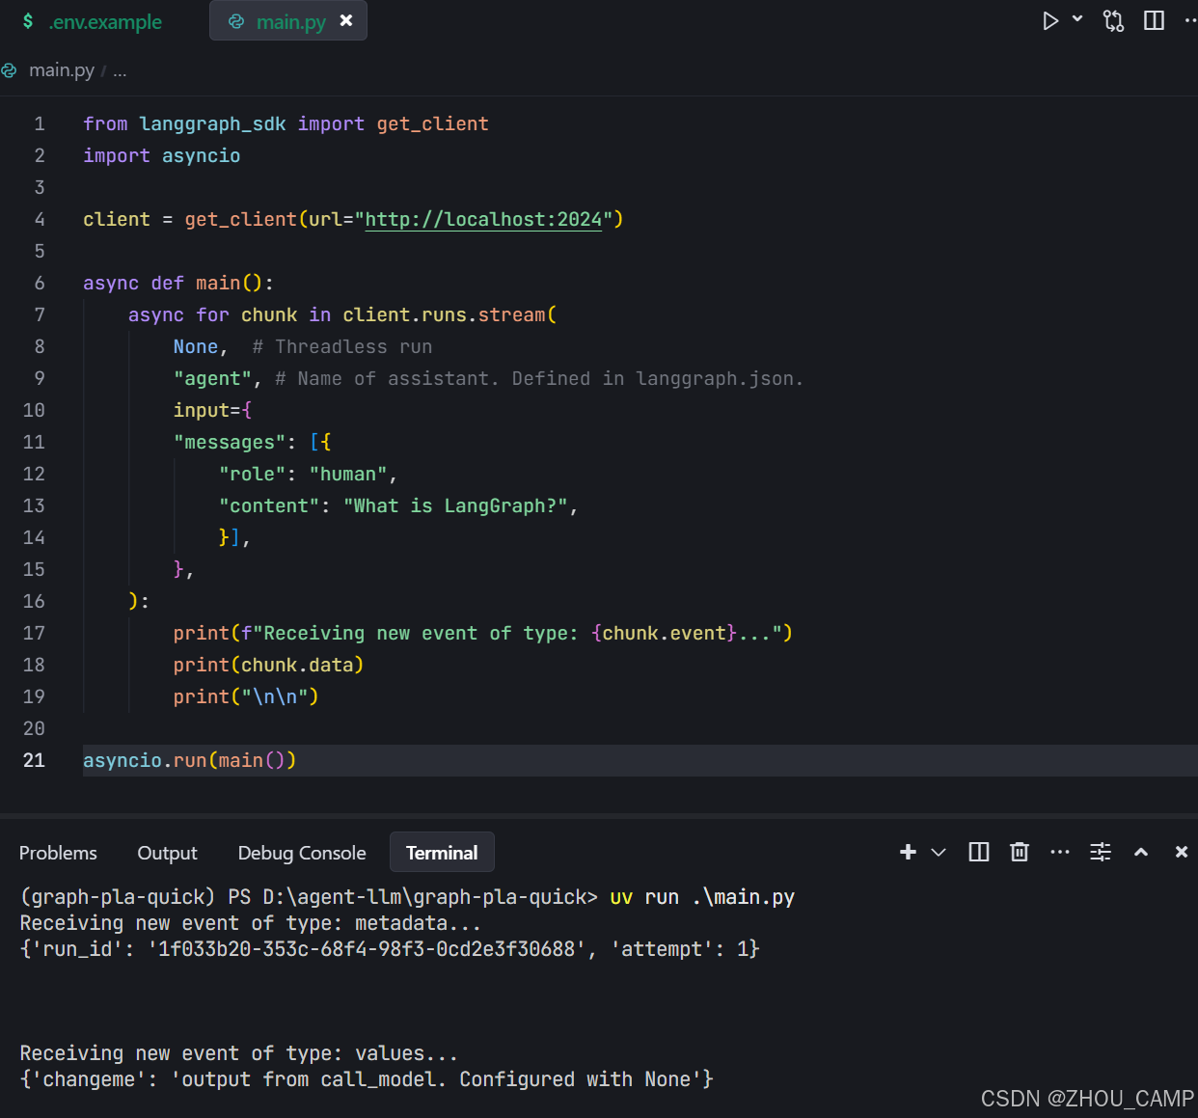Click the synchronize changes icon in the title bar

click(x=1113, y=20)
